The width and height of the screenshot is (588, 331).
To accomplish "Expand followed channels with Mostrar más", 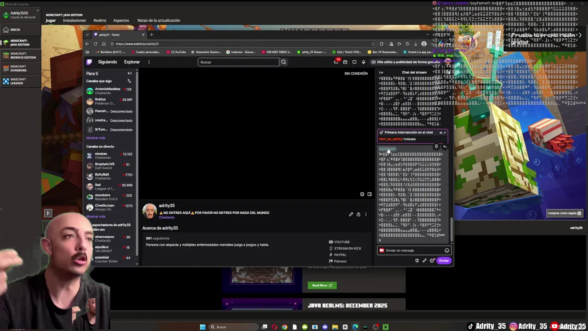I will pos(96,138).
